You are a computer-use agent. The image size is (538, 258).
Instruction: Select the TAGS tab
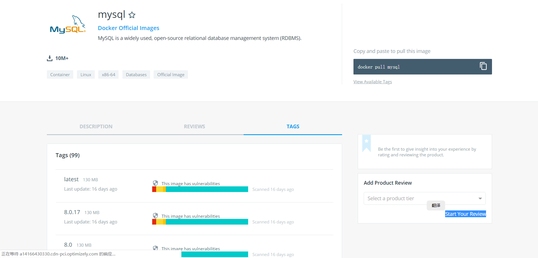[x=293, y=127]
